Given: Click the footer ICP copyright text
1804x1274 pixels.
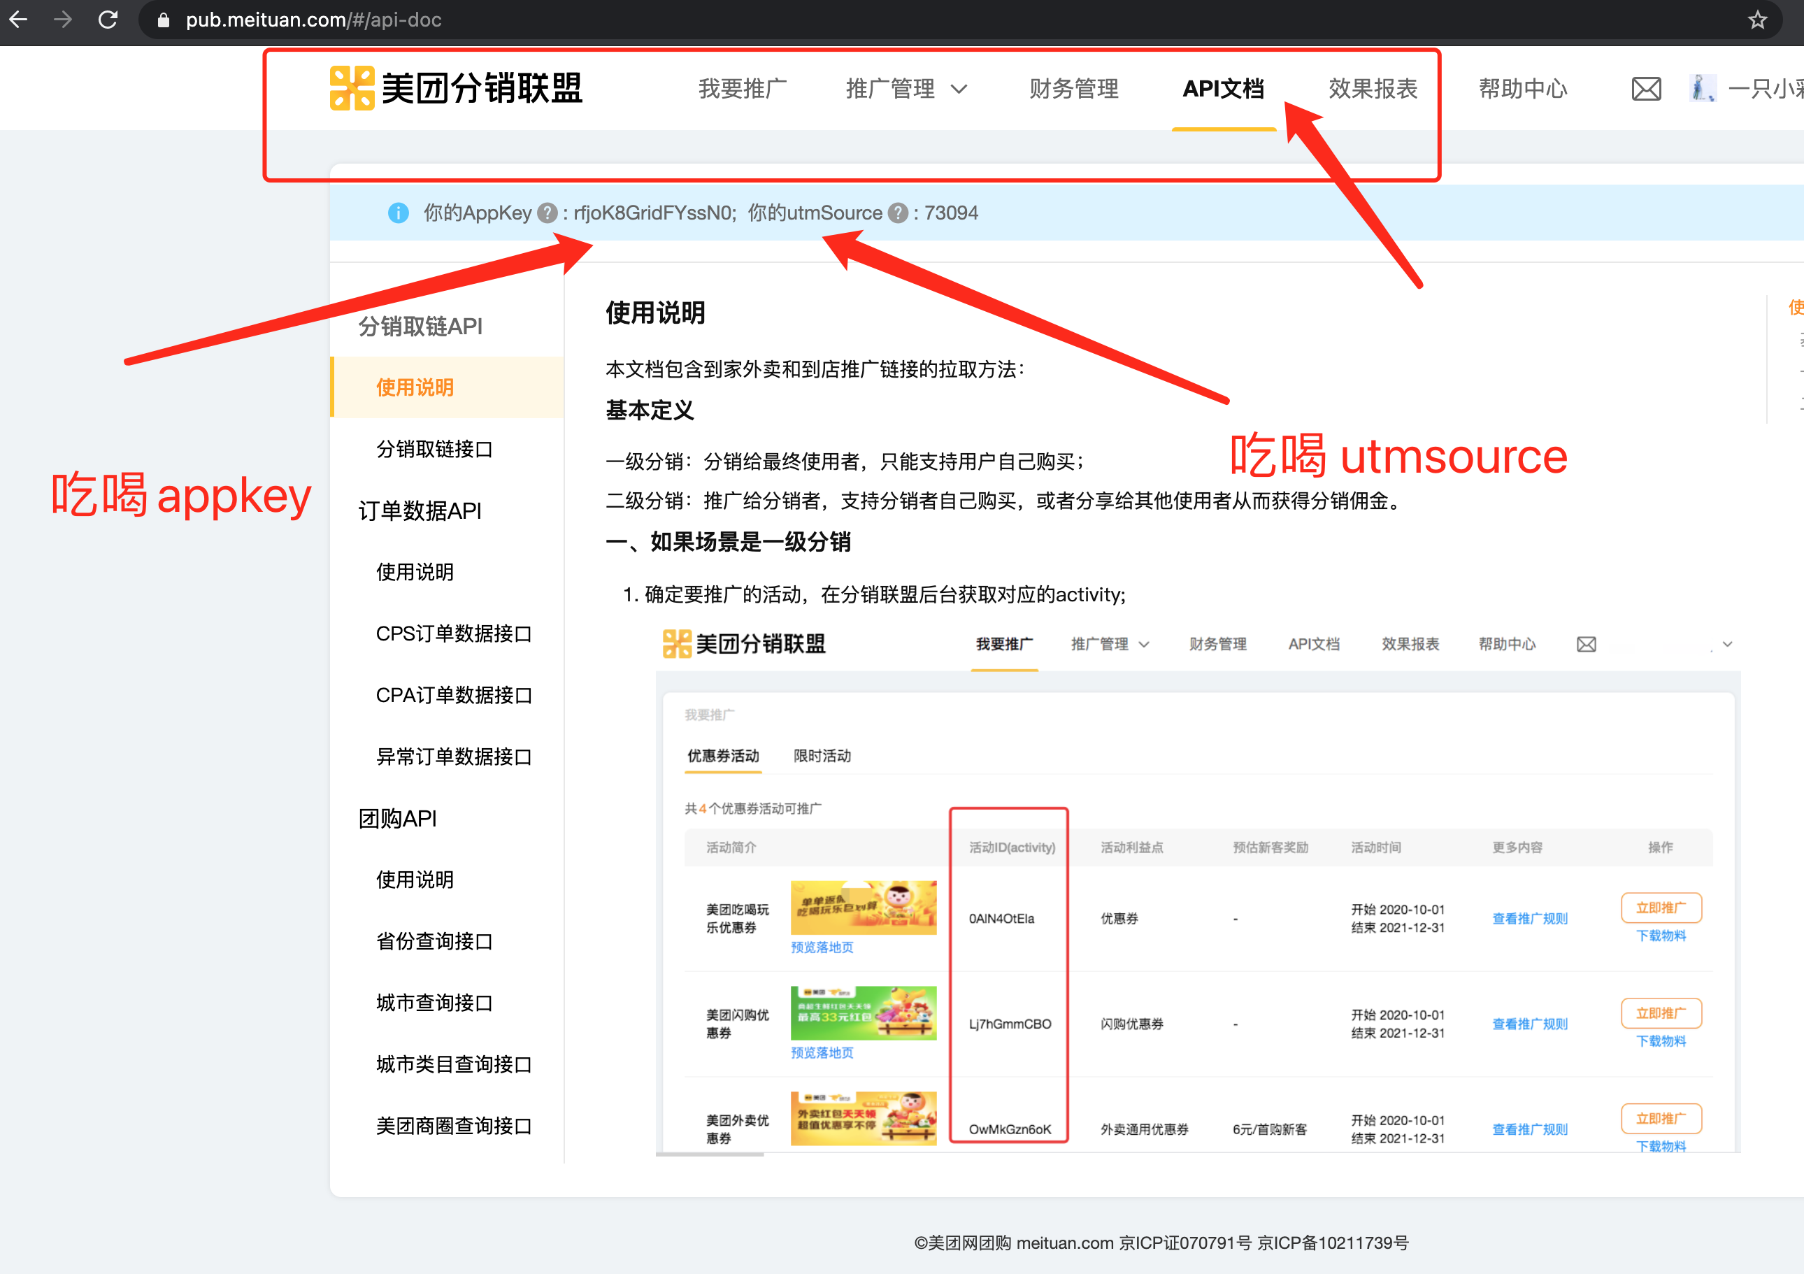Looking at the screenshot, I should [1161, 1243].
